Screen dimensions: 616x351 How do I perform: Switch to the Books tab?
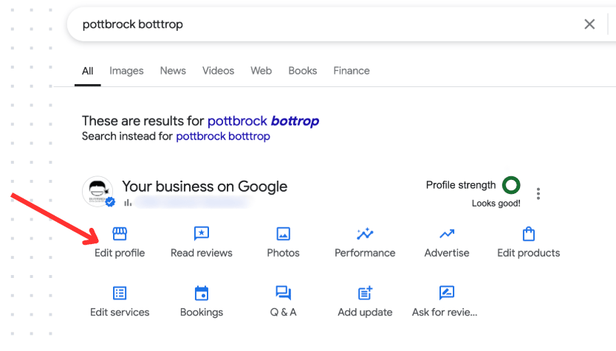click(303, 71)
